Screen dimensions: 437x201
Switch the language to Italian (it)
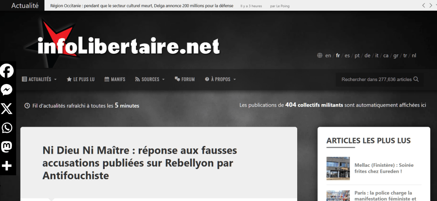pos(377,55)
